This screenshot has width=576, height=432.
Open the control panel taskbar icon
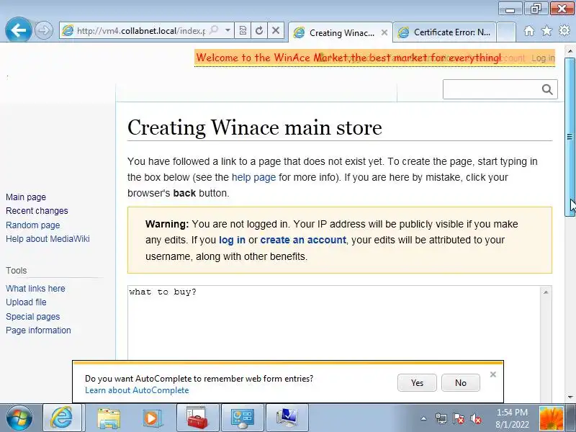pos(243,418)
